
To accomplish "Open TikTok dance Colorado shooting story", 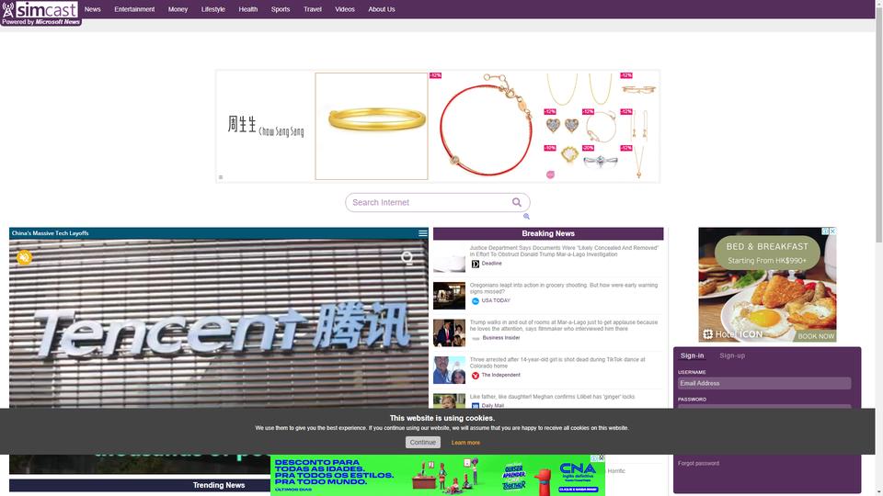I will point(557,363).
